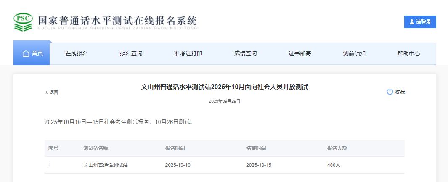The width and height of the screenshot is (448, 182).
Task: Click the 报名时间 column header
Action: [175, 148]
